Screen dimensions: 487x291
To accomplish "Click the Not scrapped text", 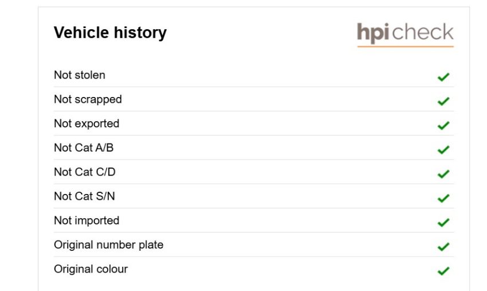I will pos(88,100).
